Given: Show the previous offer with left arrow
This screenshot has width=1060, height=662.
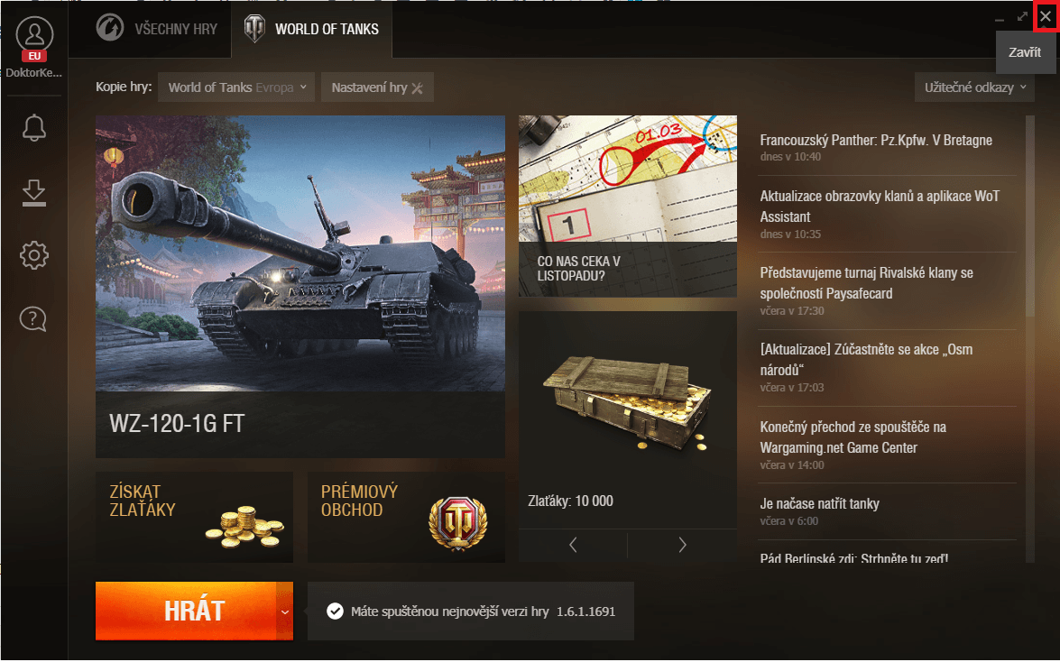Looking at the screenshot, I should 573,545.
